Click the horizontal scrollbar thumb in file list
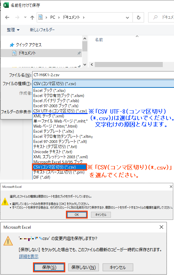 (129, 65)
